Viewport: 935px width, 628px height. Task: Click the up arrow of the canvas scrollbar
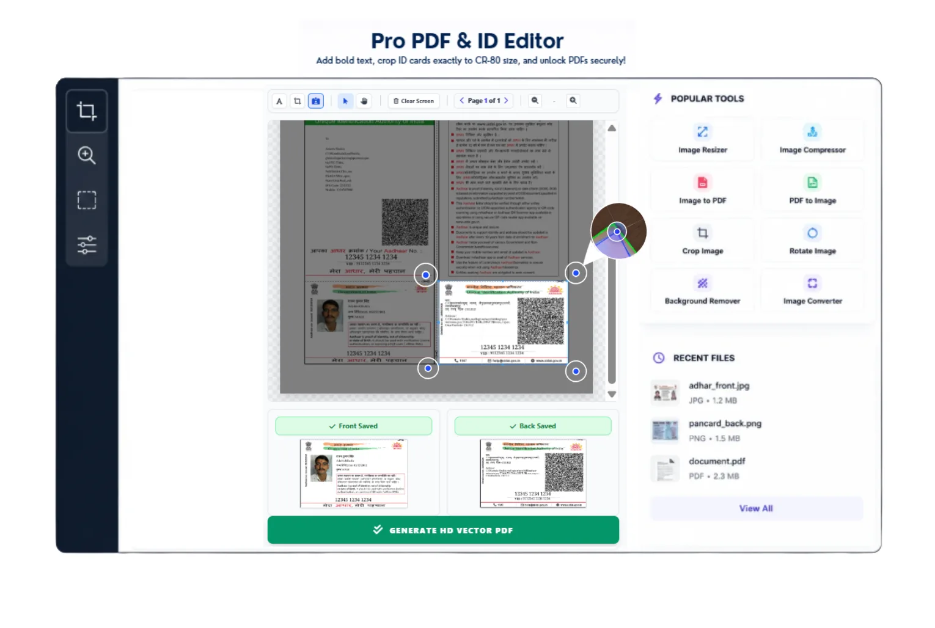point(612,128)
